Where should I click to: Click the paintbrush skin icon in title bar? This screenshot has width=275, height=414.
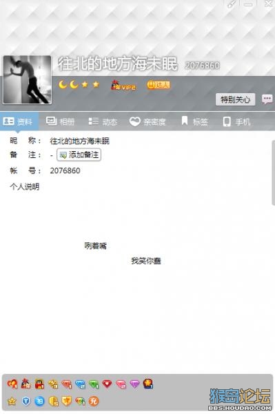[231, 4]
